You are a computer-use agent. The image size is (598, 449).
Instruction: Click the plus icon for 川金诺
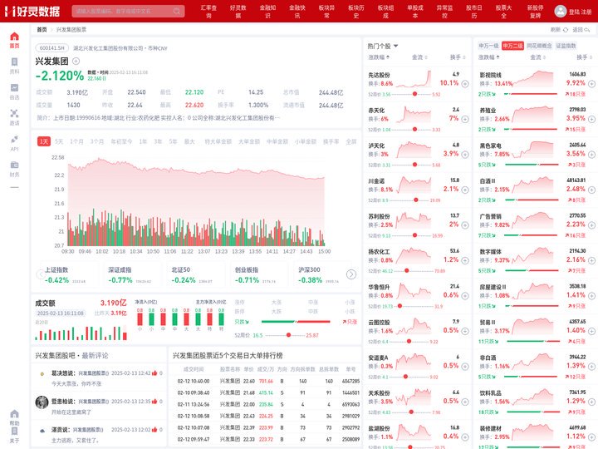pyautogui.click(x=465, y=190)
